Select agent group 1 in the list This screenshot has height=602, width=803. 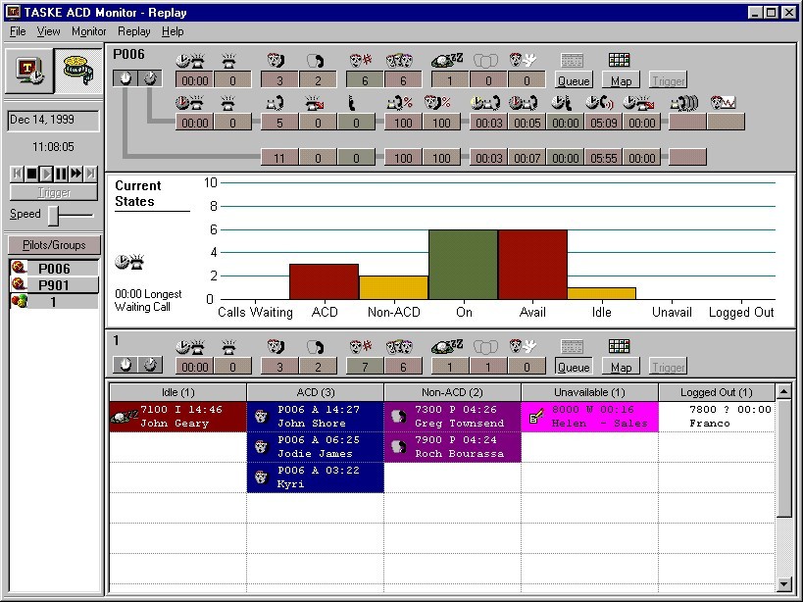(54, 302)
